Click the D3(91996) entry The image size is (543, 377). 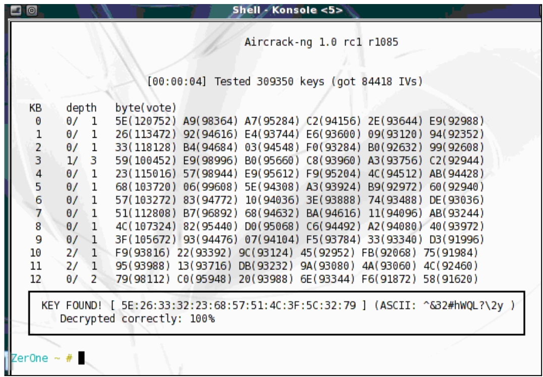(x=457, y=240)
